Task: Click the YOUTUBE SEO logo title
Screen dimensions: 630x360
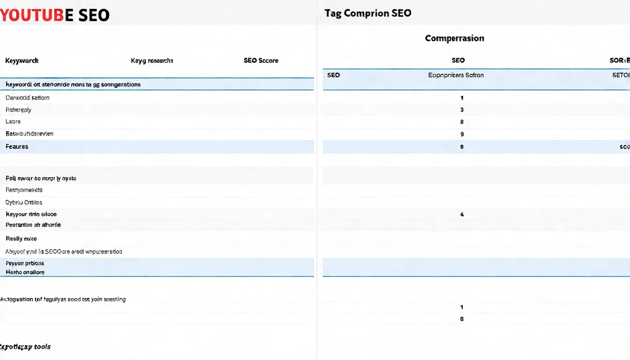Action: (55, 15)
